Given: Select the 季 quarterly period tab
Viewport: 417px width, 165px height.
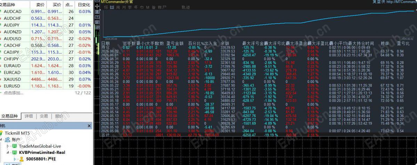Looking at the screenshot, I should tap(130, 7).
